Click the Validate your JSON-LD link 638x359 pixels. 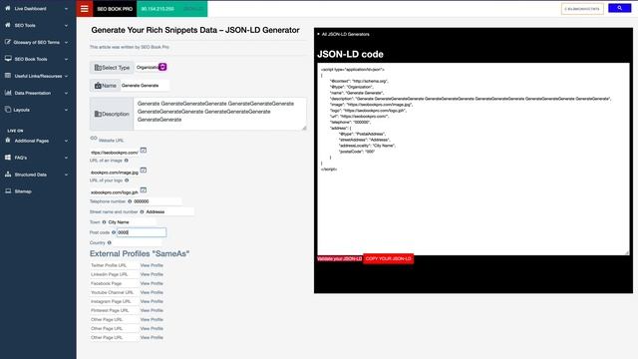pos(339,259)
